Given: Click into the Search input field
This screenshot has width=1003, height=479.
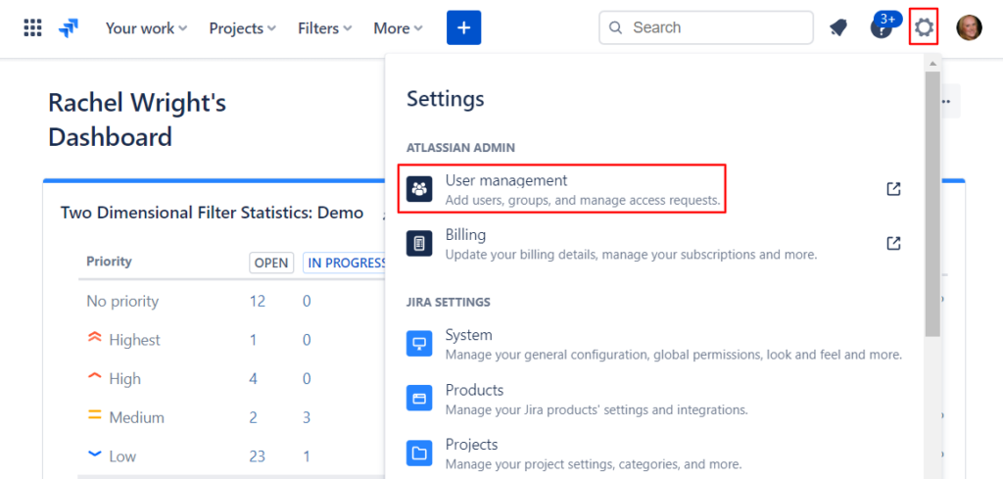Looking at the screenshot, I should pyautogui.click(x=706, y=27).
